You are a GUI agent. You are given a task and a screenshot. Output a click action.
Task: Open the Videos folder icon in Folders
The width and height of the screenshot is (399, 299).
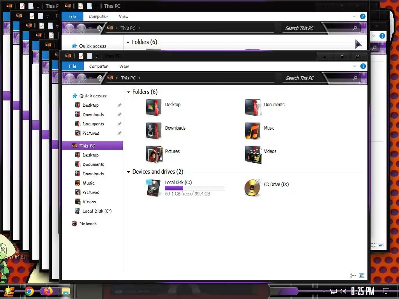point(252,154)
